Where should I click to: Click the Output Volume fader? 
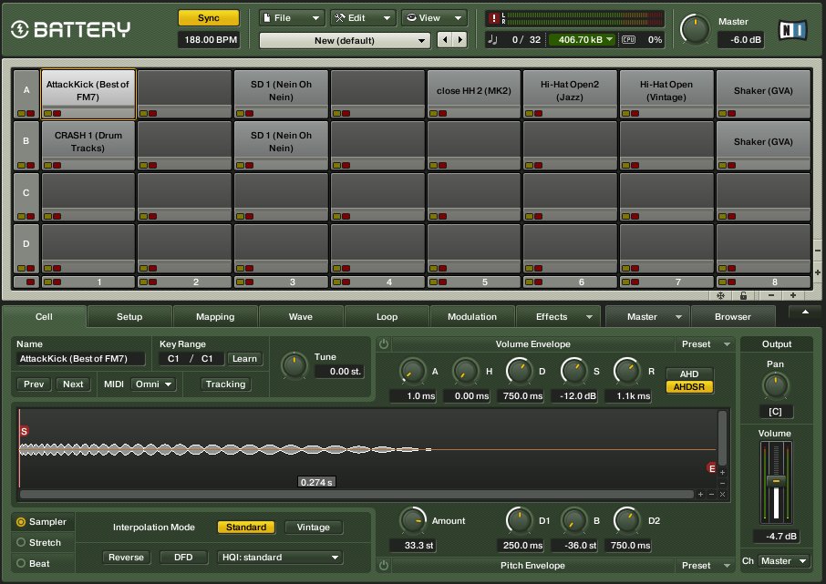point(776,481)
